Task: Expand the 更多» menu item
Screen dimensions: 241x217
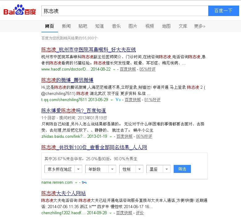Action: pos(200,26)
